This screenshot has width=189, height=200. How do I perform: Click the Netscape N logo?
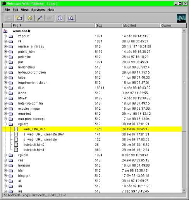pos(181,18)
